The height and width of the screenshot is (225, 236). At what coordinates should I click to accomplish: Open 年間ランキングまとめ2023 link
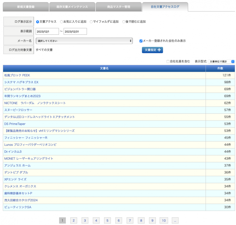click(22, 96)
